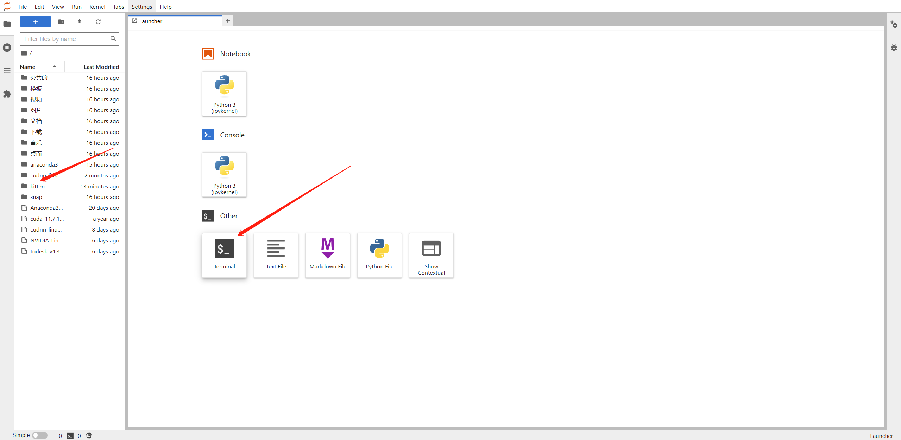Select the 公共的 folder
This screenshot has height=440, width=901.
tap(70, 78)
